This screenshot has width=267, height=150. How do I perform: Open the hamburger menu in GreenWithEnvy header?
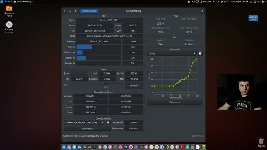click(x=202, y=11)
